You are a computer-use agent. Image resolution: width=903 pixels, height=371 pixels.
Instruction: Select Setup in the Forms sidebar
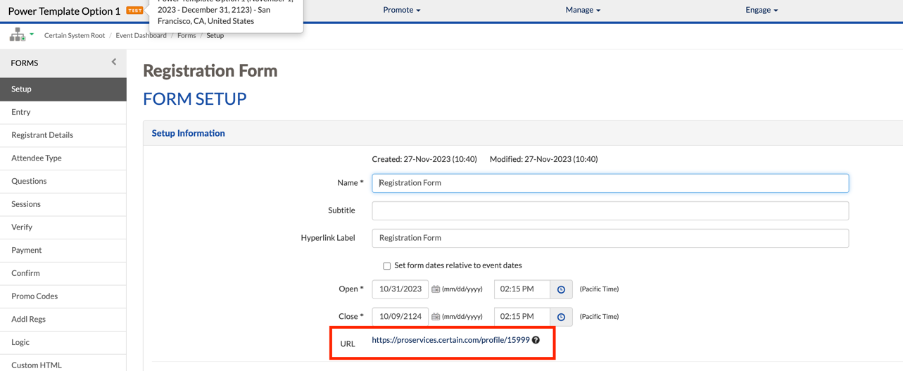63,89
